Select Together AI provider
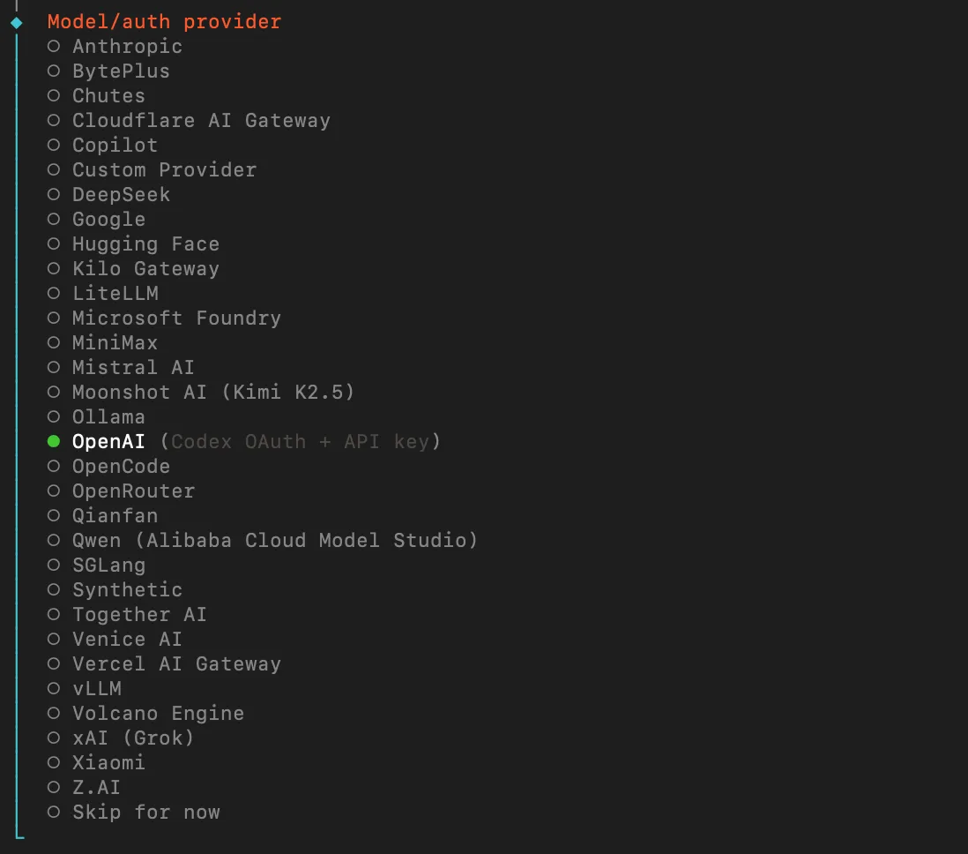Image resolution: width=968 pixels, height=854 pixels. coord(139,615)
